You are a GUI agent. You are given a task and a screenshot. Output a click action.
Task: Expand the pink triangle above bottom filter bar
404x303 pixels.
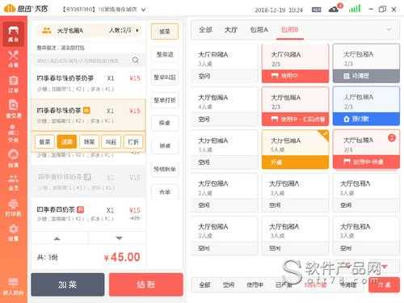[385, 267]
